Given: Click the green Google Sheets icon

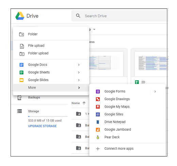Looking at the screenshot, I should [21, 72].
